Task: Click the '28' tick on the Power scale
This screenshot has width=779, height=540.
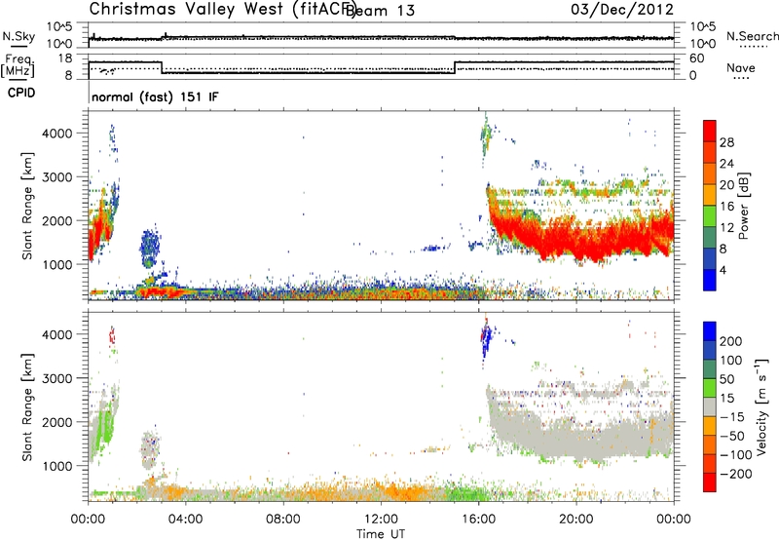Action: (726, 143)
